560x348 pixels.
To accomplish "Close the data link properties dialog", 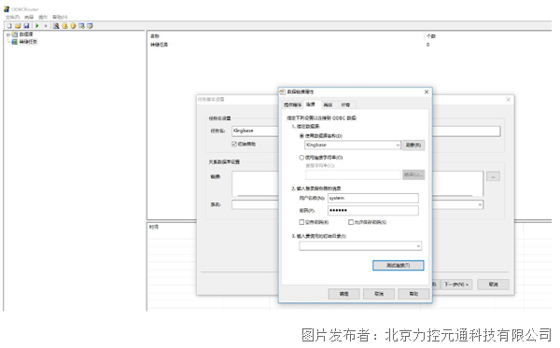I will tap(427, 92).
